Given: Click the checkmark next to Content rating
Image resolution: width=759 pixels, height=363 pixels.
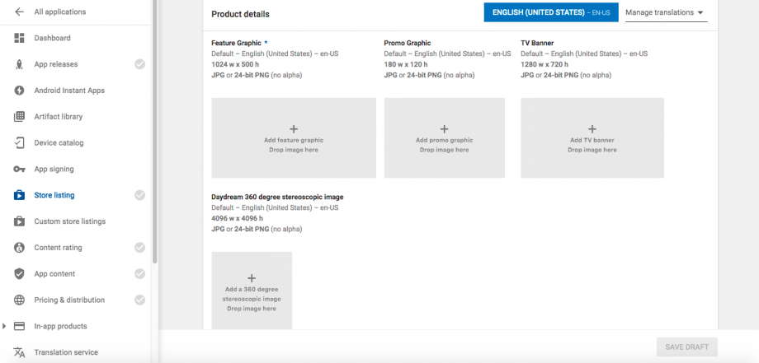Looking at the screenshot, I should 139,248.
